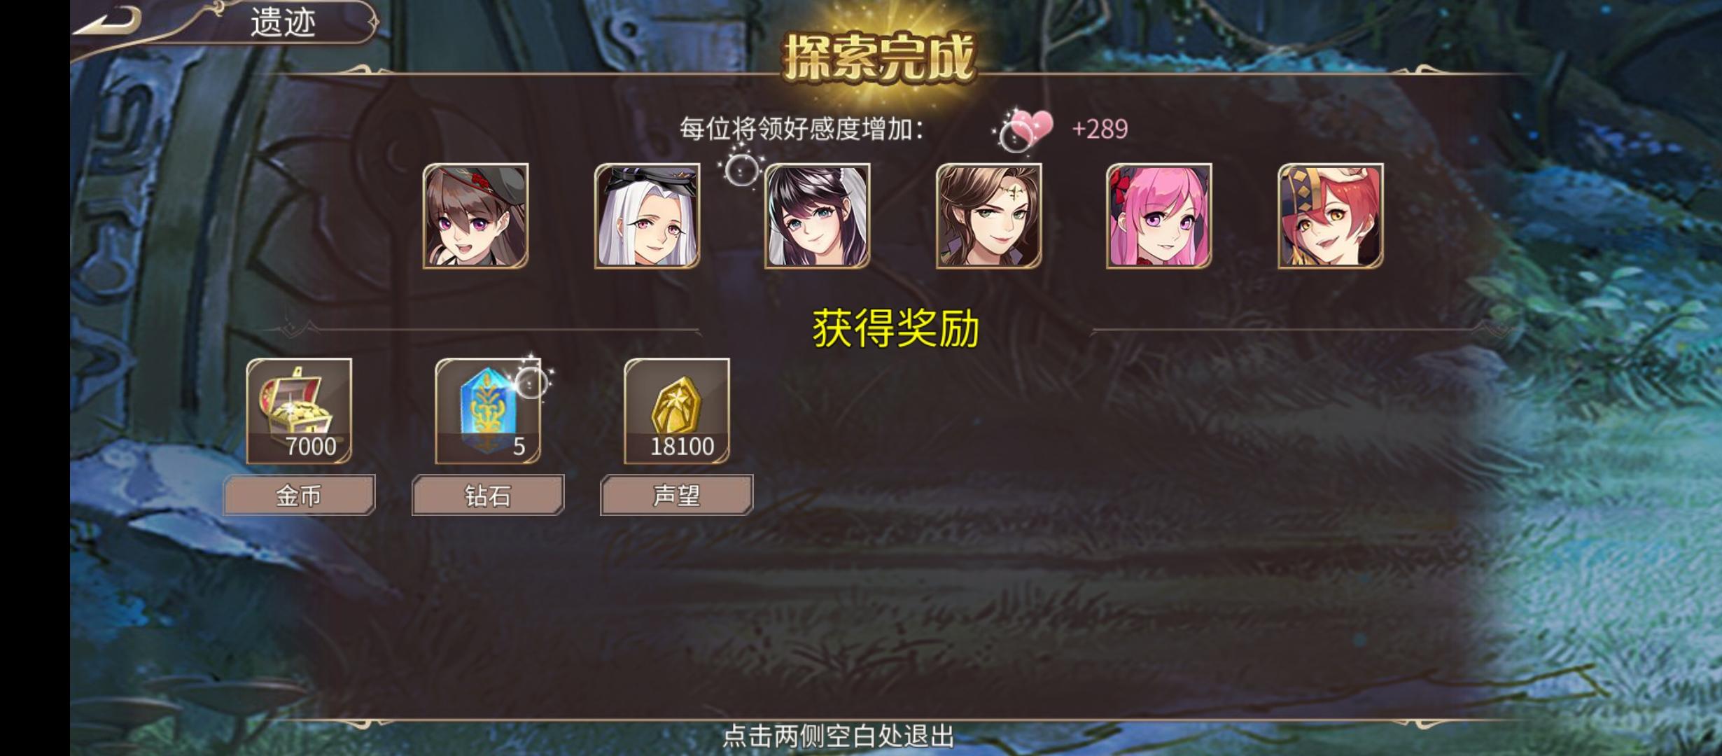Select the red-haired general portrait
Image resolution: width=1722 pixels, height=756 pixels.
(1330, 216)
